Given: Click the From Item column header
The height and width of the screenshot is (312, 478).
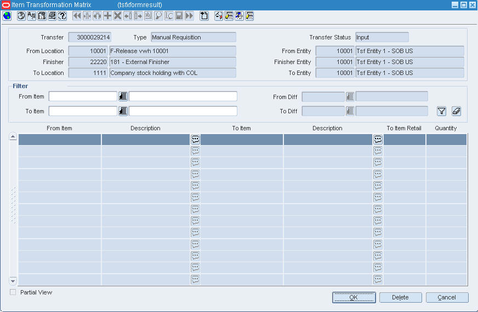Looking at the screenshot, I should point(59,128).
